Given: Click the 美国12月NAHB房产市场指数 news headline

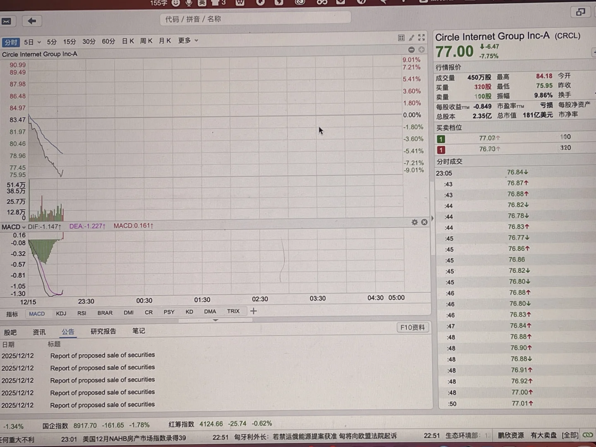Looking at the screenshot, I should click(x=134, y=438).
